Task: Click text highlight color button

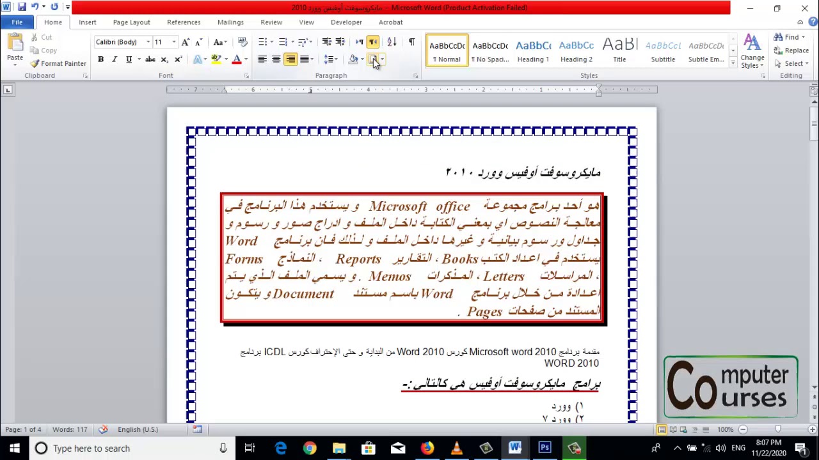Action: point(216,59)
